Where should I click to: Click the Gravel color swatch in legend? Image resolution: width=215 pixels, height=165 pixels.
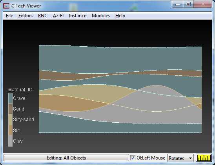11,98
